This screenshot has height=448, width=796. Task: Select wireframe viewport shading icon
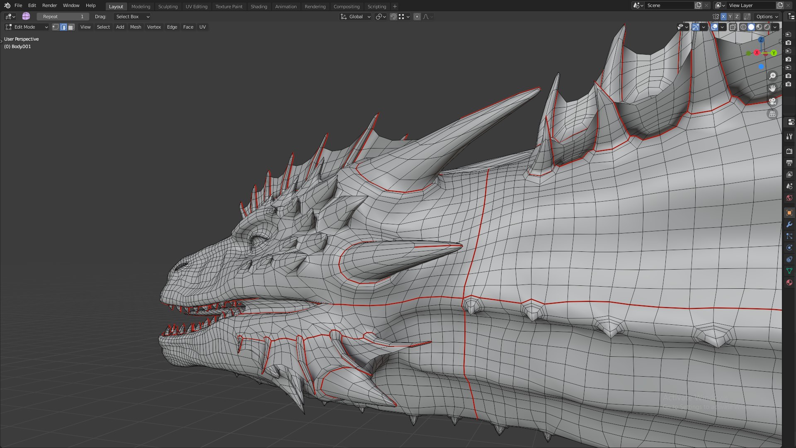(x=743, y=27)
